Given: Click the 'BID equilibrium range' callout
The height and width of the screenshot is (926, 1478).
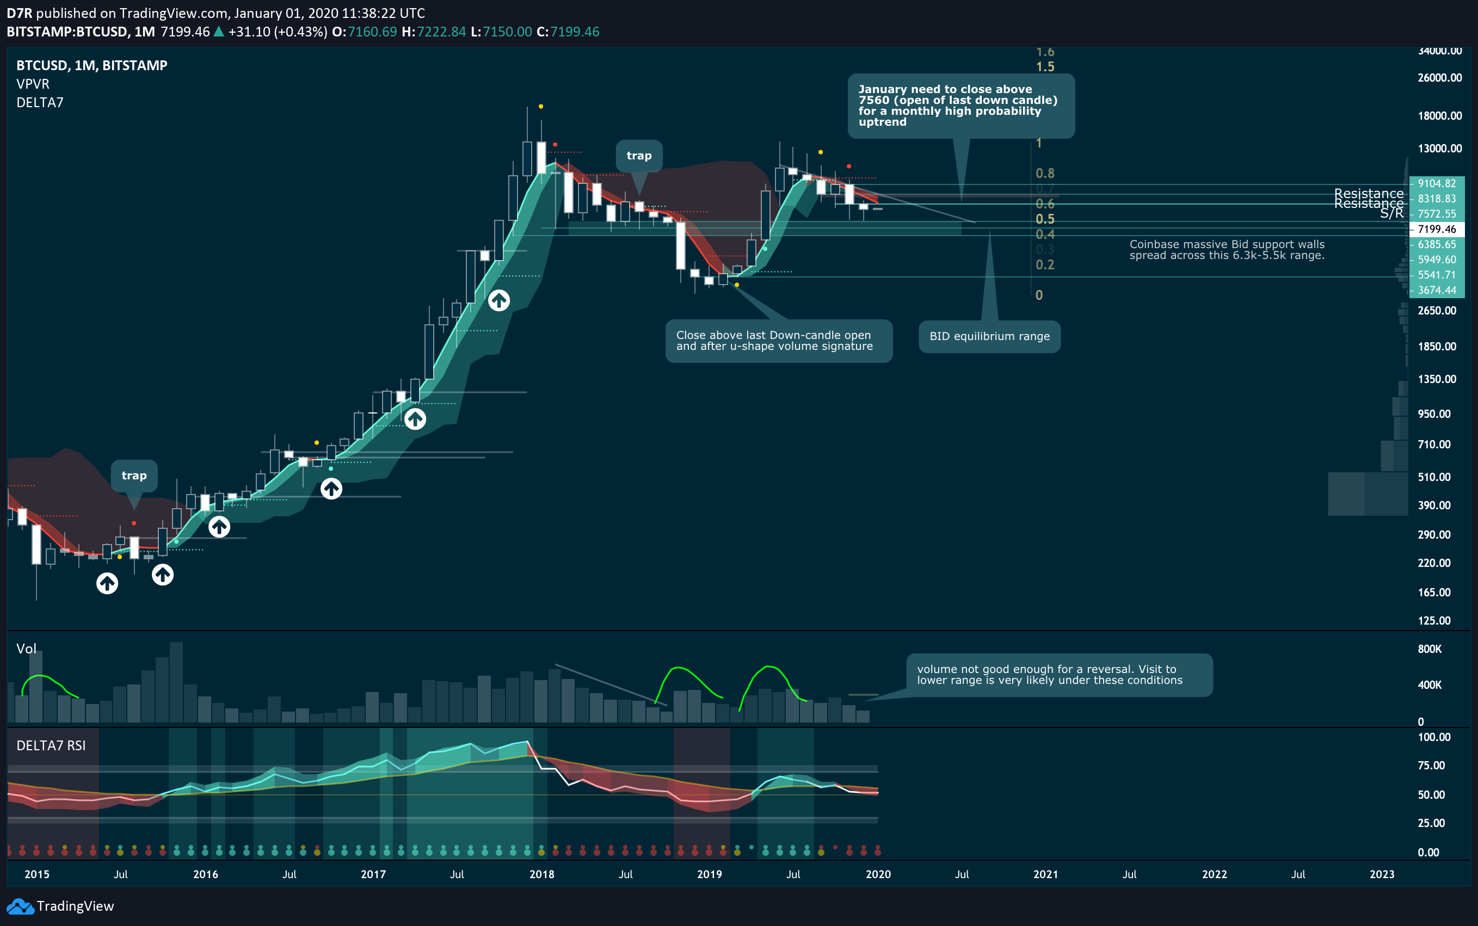Looking at the screenshot, I should (989, 336).
